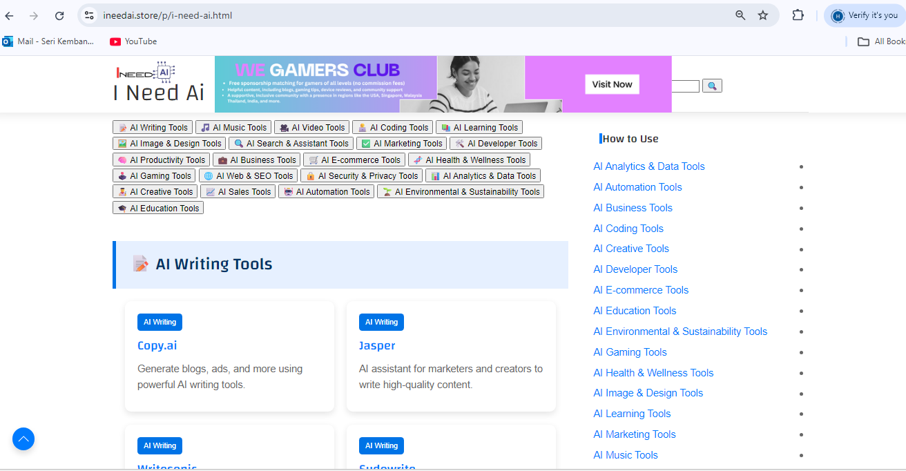Open sidebar link AI Automation Tools

tap(637, 187)
